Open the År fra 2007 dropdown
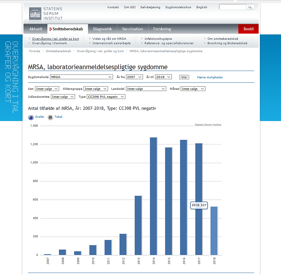 coord(134,77)
